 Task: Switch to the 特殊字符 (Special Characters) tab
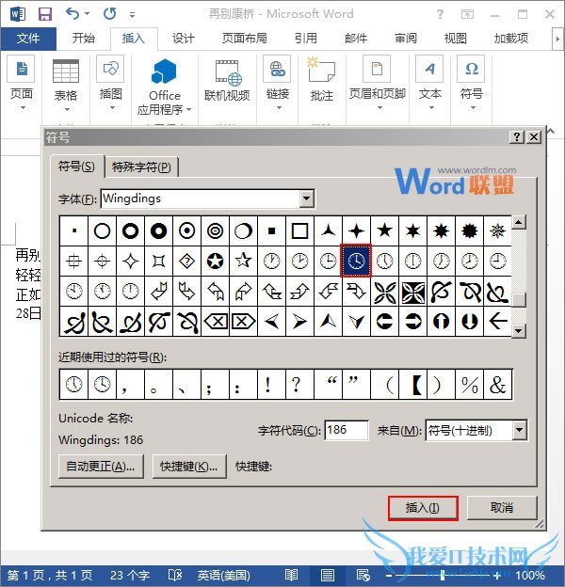tap(141, 167)
